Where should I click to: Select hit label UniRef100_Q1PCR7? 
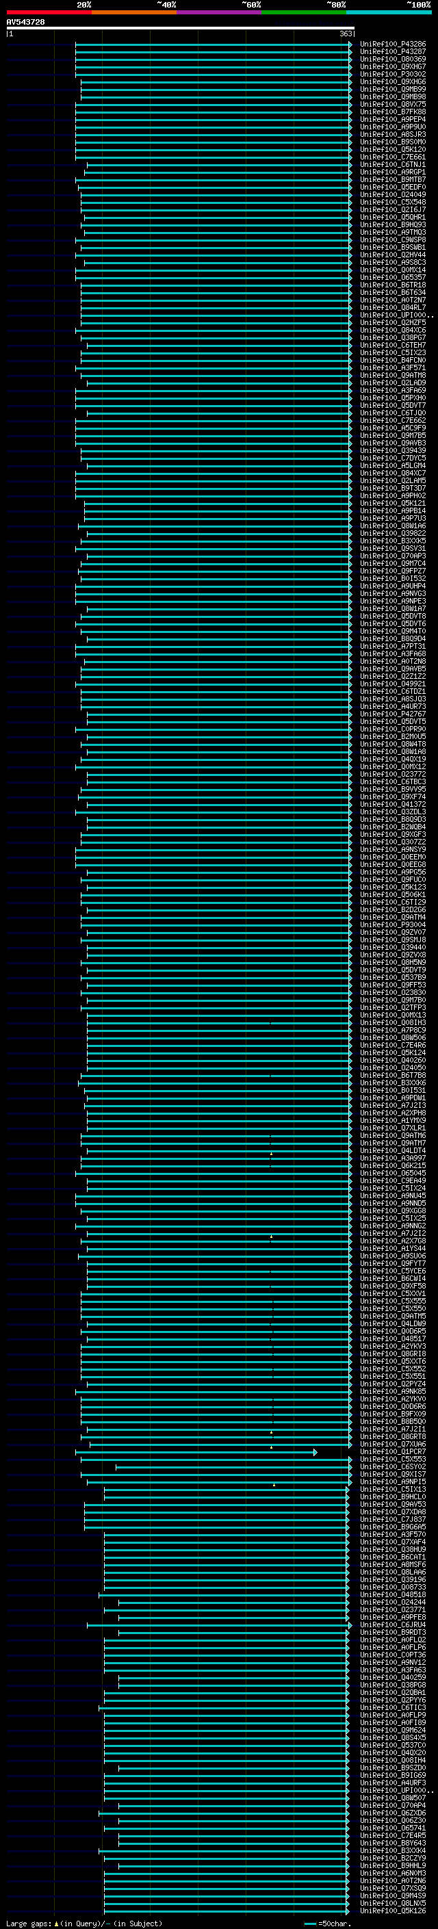392,1451
